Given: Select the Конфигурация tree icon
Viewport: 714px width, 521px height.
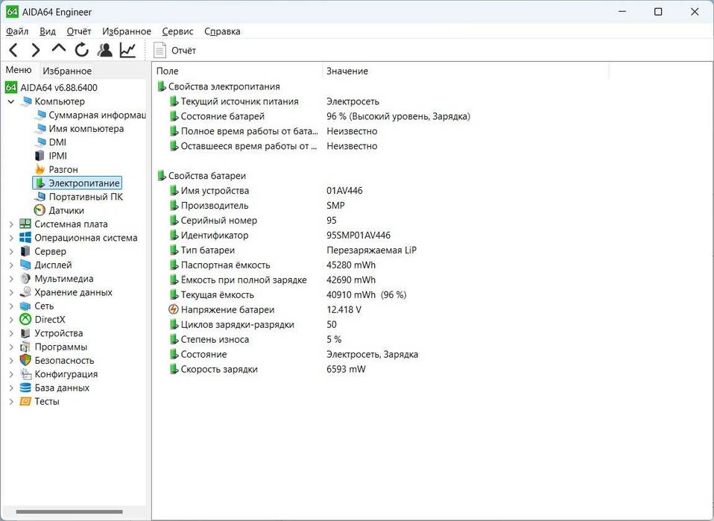Looking at the screenshot, I should 25,374.
